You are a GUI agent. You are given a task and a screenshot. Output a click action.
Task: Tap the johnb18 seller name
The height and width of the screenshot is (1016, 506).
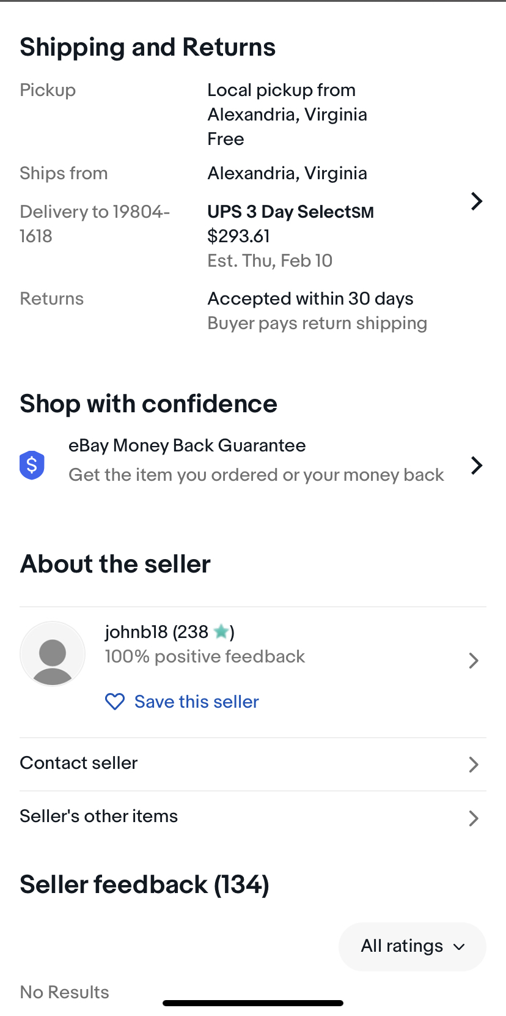click(x=136, y=631)
